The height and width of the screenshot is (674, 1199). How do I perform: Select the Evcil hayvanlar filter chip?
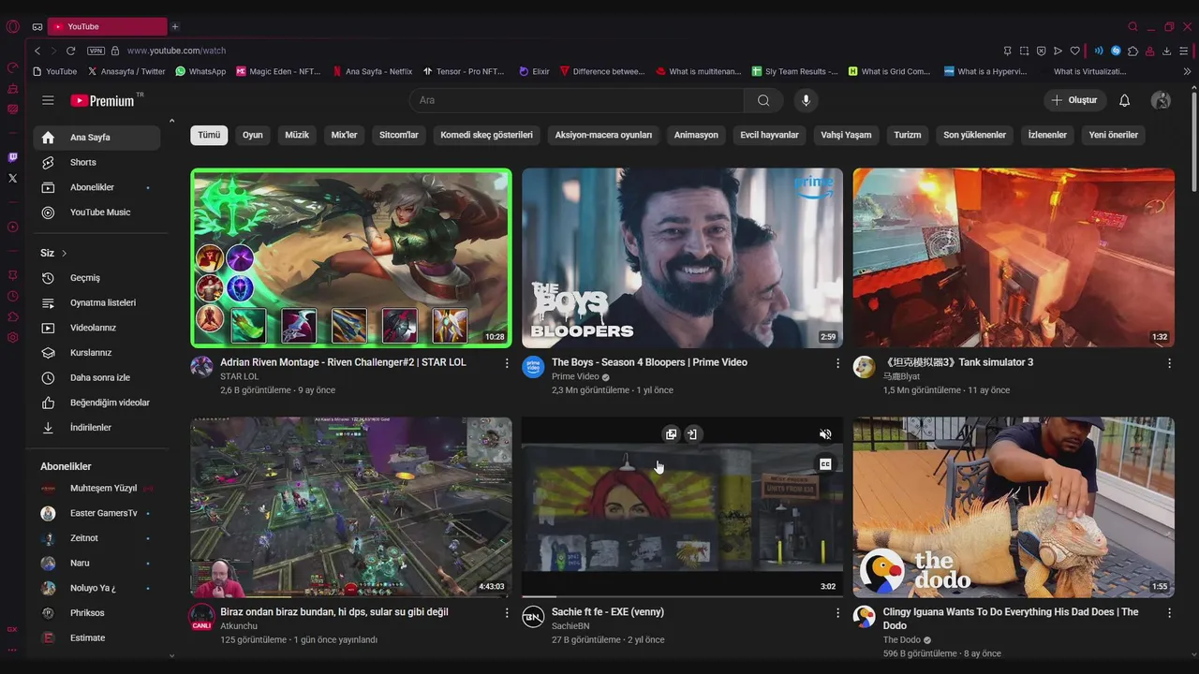tap(769, 135)
